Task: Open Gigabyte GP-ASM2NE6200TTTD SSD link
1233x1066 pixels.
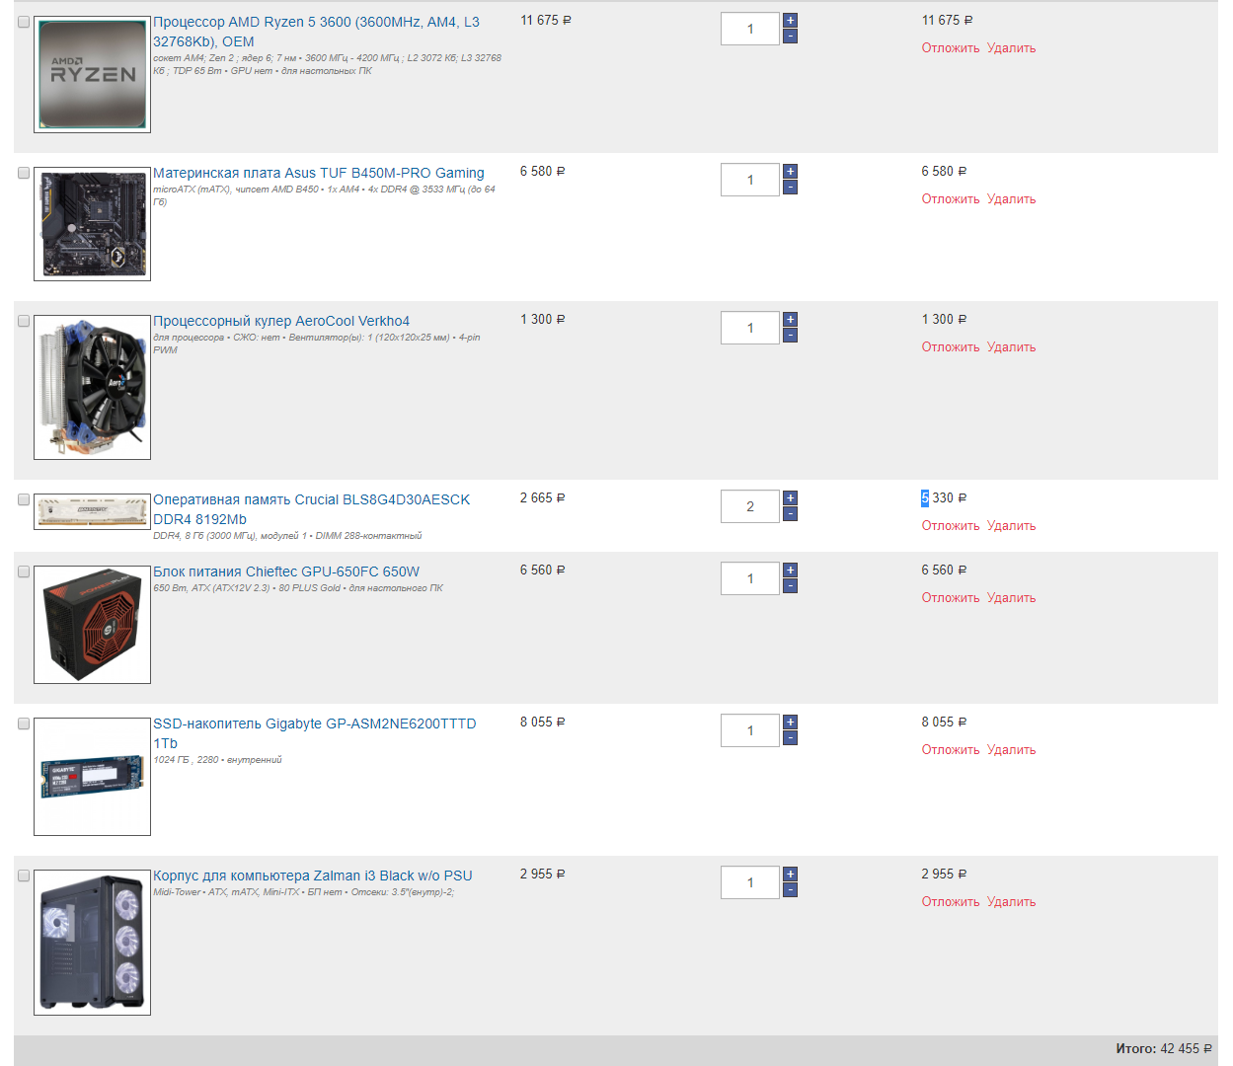Action: point(315,733)
